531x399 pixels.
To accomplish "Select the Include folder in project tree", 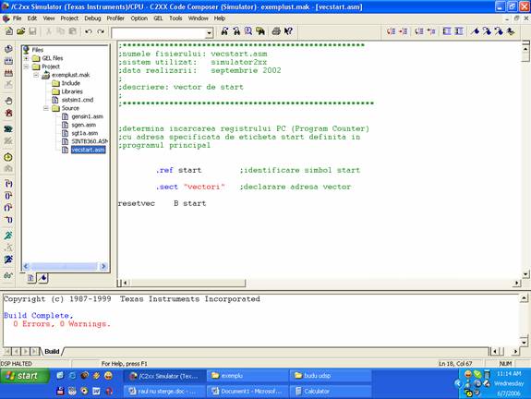I will coord(71,83).
